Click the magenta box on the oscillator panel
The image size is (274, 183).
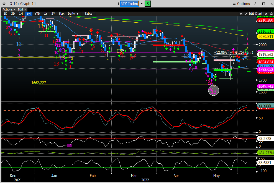pyautogui.click(x=69, y=146)
